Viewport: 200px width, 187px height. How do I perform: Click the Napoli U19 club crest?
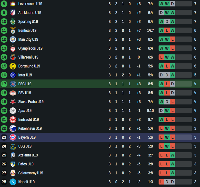pos(13,182)
